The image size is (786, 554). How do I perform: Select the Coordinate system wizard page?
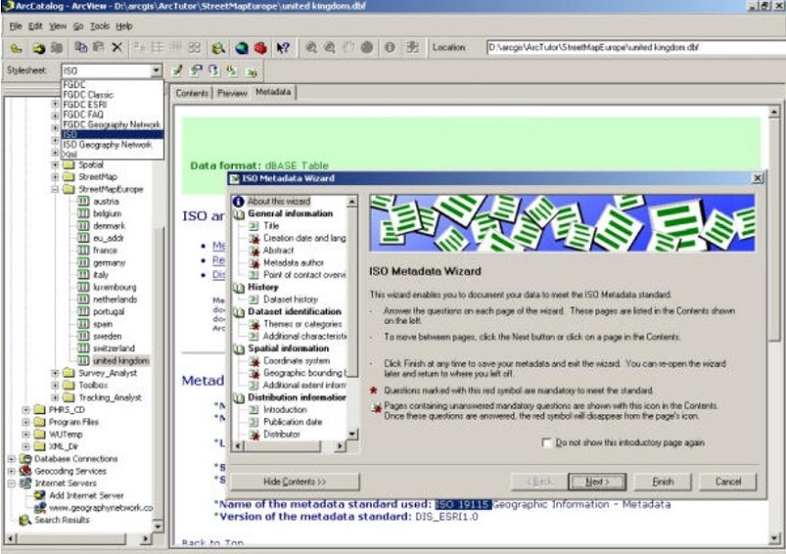[297, 361]
